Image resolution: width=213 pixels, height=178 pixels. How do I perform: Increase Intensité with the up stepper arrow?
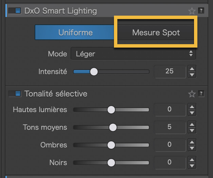pyautogui.click(x=192, y=69)
